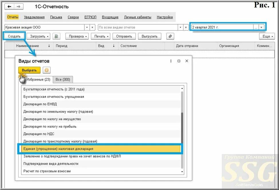Open the Входящие section
This screenshot has height=190, width=279.
click(110, 17)
